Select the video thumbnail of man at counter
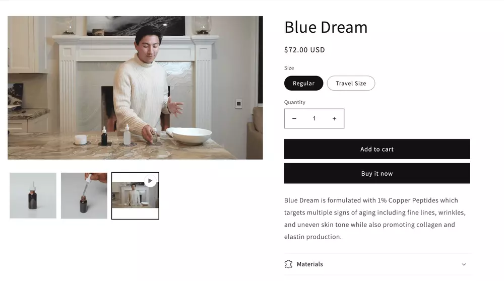 click(135, 196)
